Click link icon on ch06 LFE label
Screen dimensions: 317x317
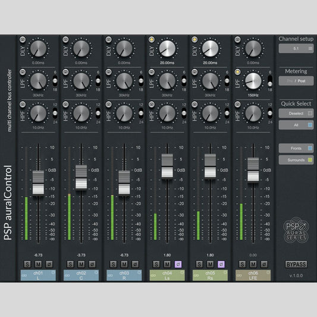point(239,275)
